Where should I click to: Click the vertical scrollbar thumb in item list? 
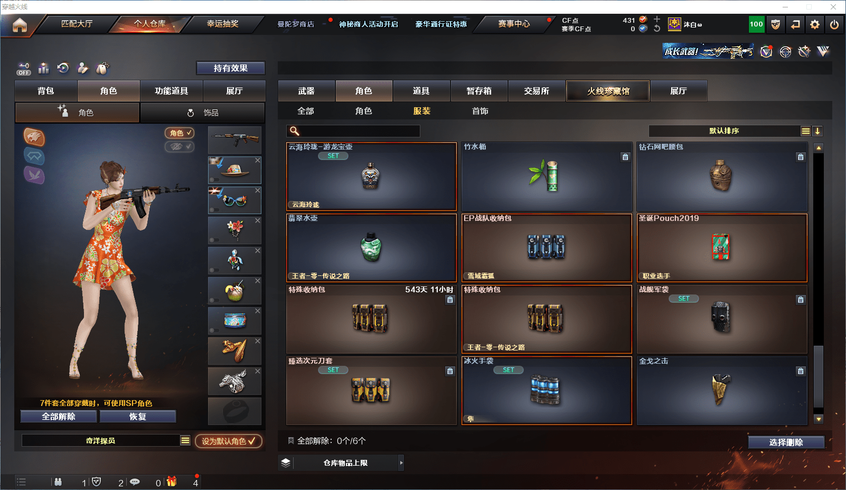819,376
